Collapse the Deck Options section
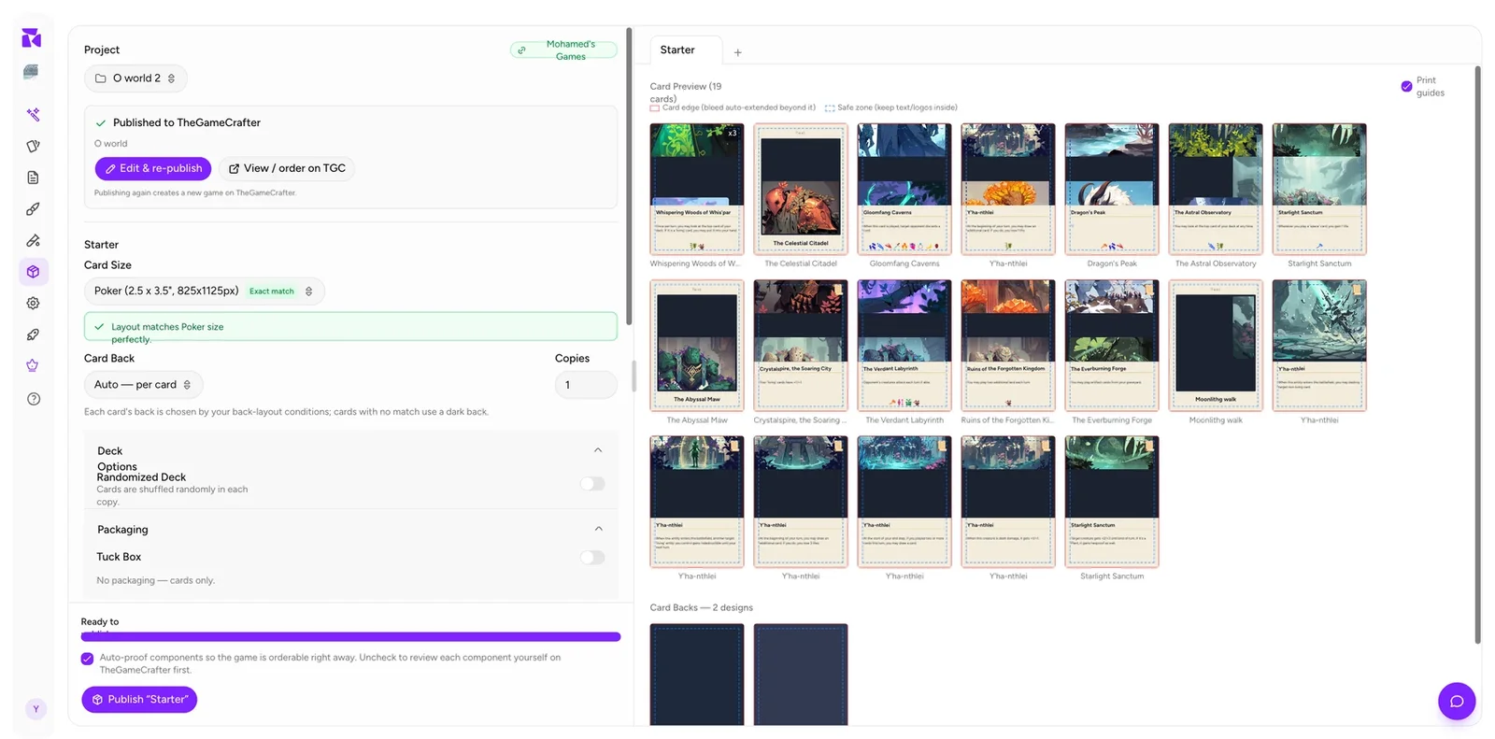Screen dimensions: 1495x739 tap(598, 450)
